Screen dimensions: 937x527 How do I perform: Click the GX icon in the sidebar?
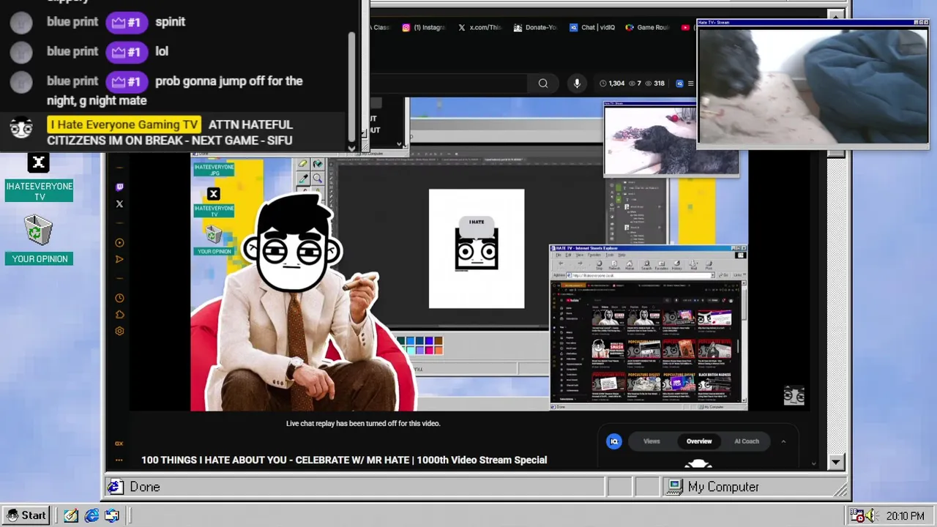(119, 444)
